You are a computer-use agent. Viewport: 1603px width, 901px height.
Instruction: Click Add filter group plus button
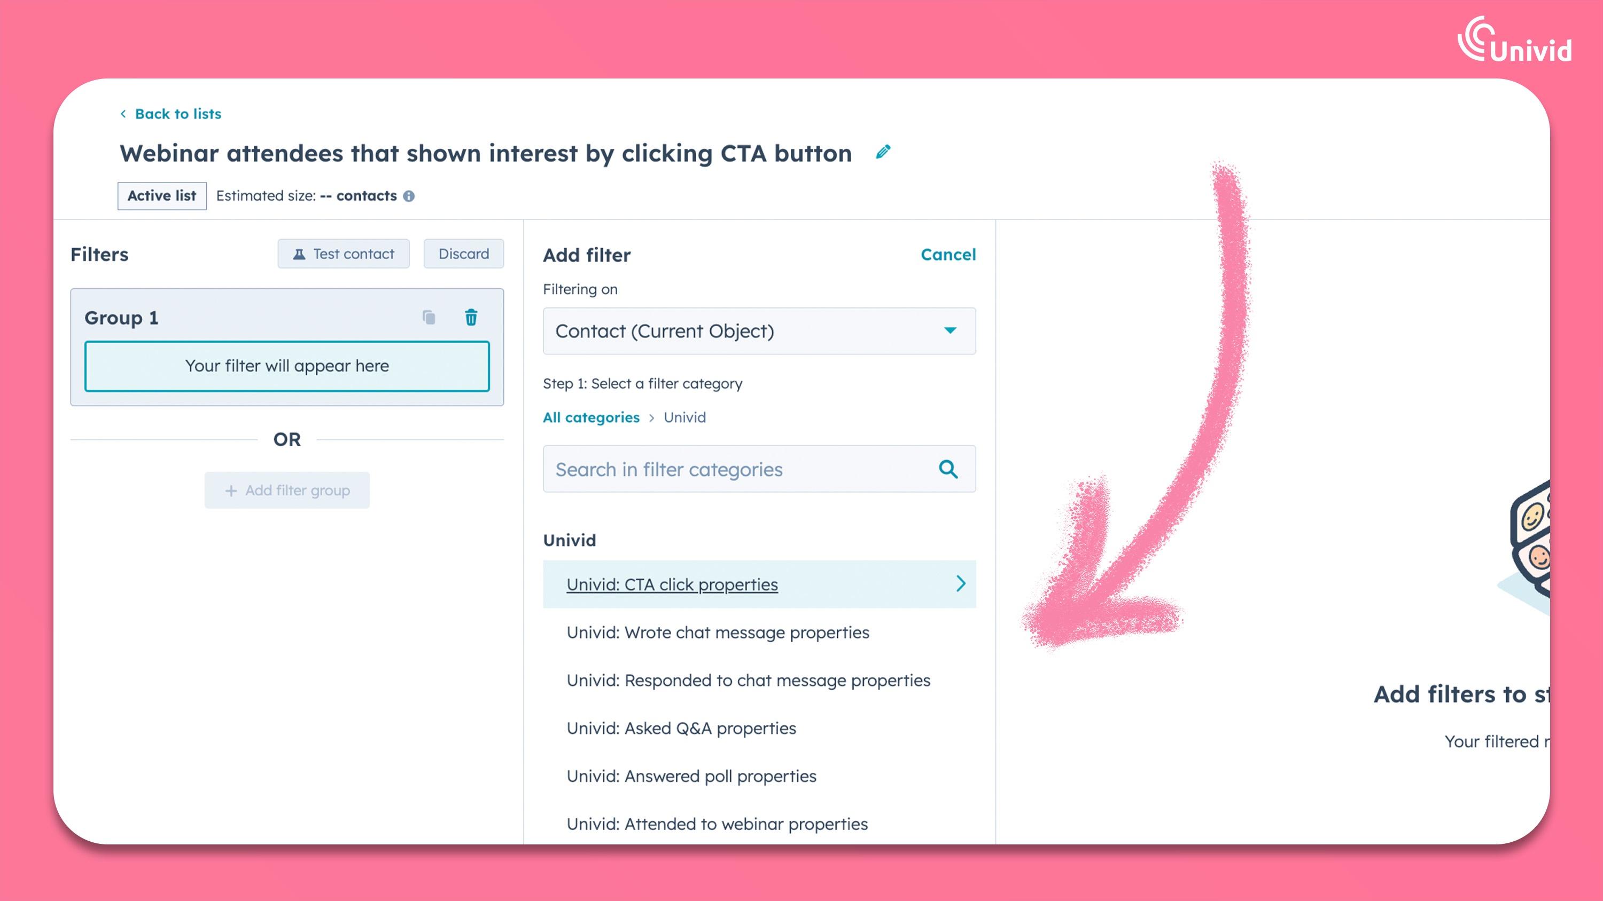286,489
